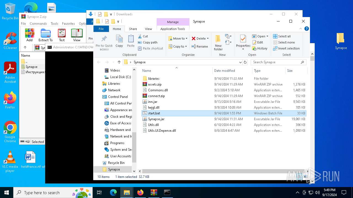Open the File tab
The height and width of the screenshot is (198, 353).
tap(101, 29)
